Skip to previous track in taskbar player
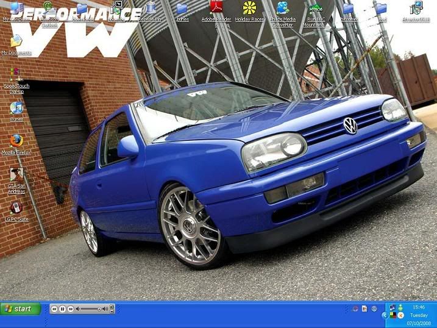 coord(54,309)
